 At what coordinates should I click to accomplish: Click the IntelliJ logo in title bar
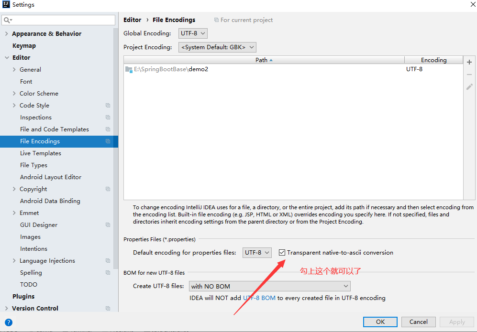pos(6,4)
